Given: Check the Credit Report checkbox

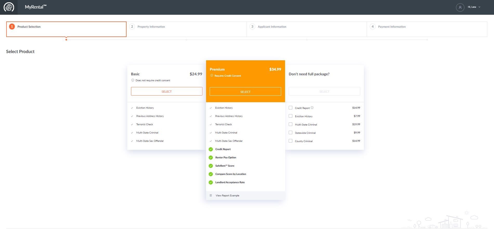Looking at the screenshot, I should 291,108.
